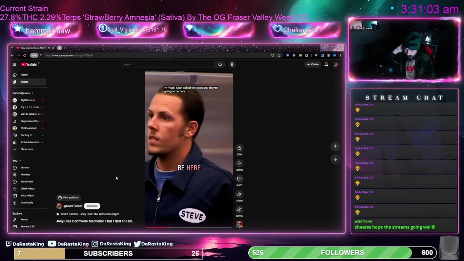Open a new browser tab

(x=59, y=48)
